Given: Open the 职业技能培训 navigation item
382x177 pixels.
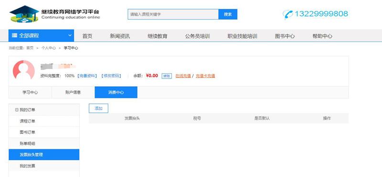Looking at the screenshot, I should tap(243, 36).
